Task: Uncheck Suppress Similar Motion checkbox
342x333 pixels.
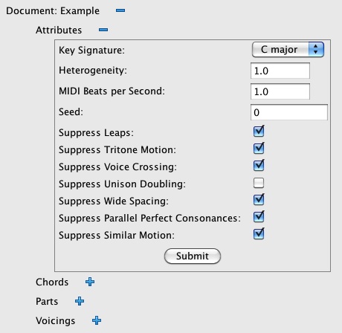Action: [x=259, y=234]
